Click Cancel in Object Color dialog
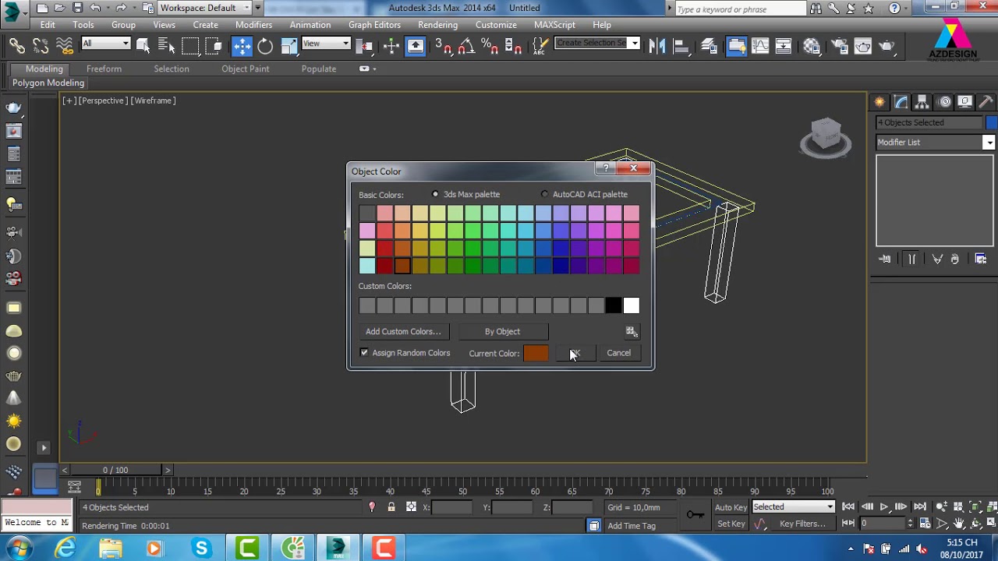The width and height of the screenshot is (998, 561). click(619, 353)
